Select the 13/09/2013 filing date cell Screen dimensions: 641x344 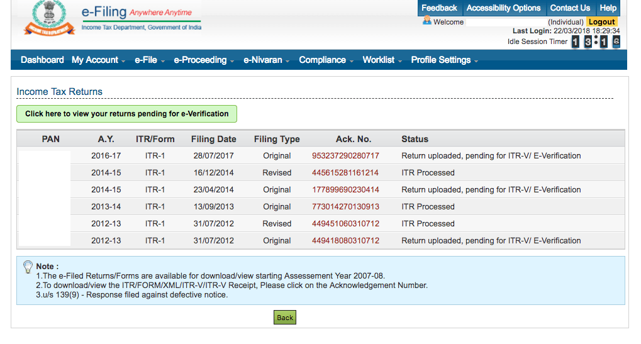[213, 207]
